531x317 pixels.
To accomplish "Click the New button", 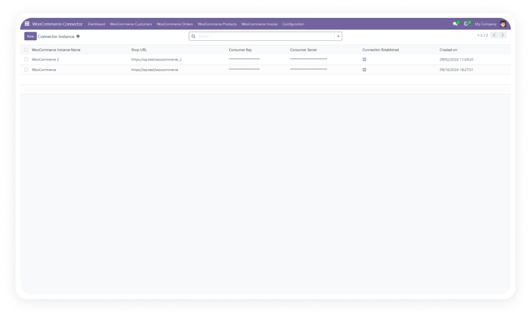I will click(31, 36).
